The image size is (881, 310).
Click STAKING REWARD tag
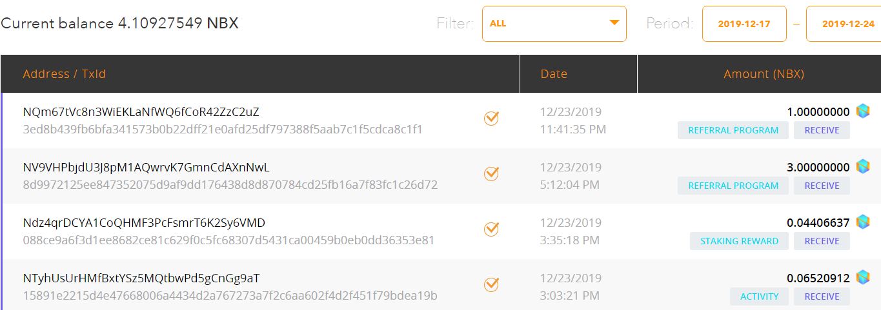pyautogui.click(x=739, y=241)
